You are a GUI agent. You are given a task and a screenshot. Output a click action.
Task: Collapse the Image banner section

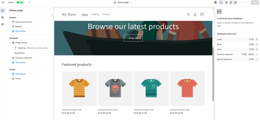10,42
